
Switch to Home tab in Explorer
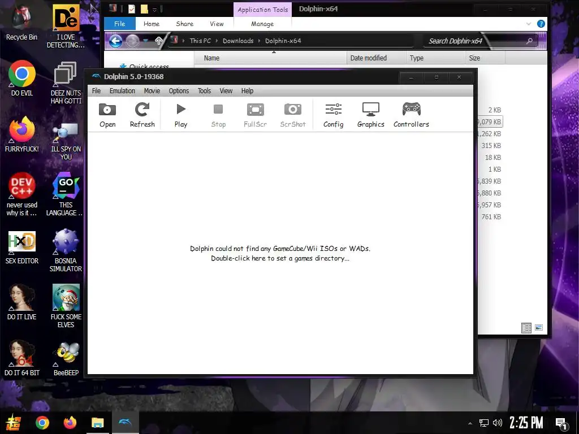click(x=152, y=24)
